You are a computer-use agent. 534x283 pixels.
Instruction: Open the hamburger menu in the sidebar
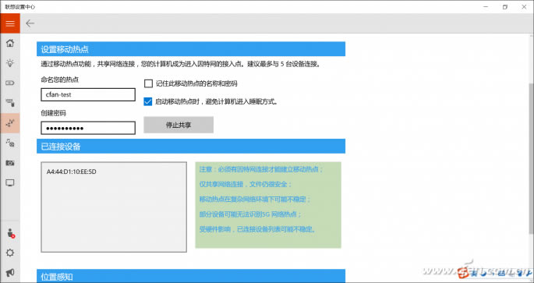point(10,23)
